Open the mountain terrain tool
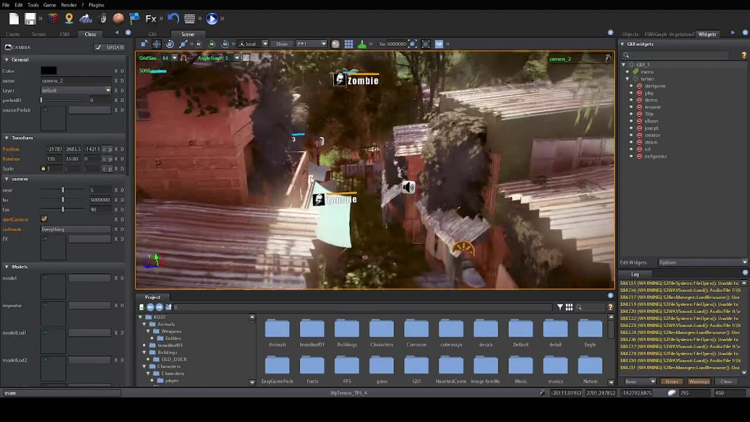Screen dimensions: 750x422 [x=86, y=19]
